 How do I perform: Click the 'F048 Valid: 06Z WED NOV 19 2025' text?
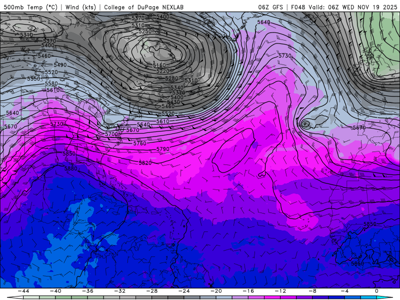point(344,7)
